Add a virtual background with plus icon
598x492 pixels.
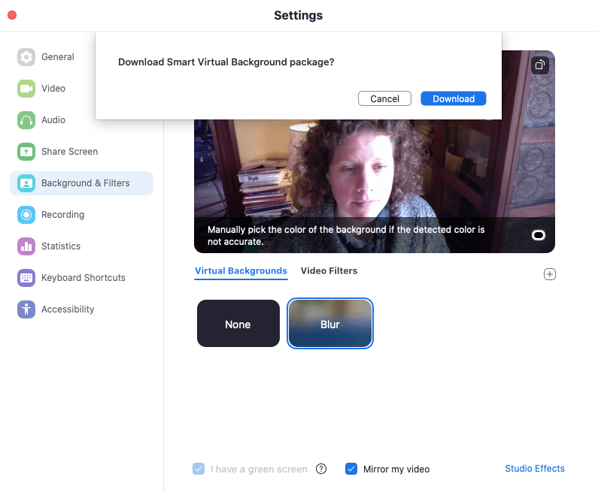[x=549, y=274]
